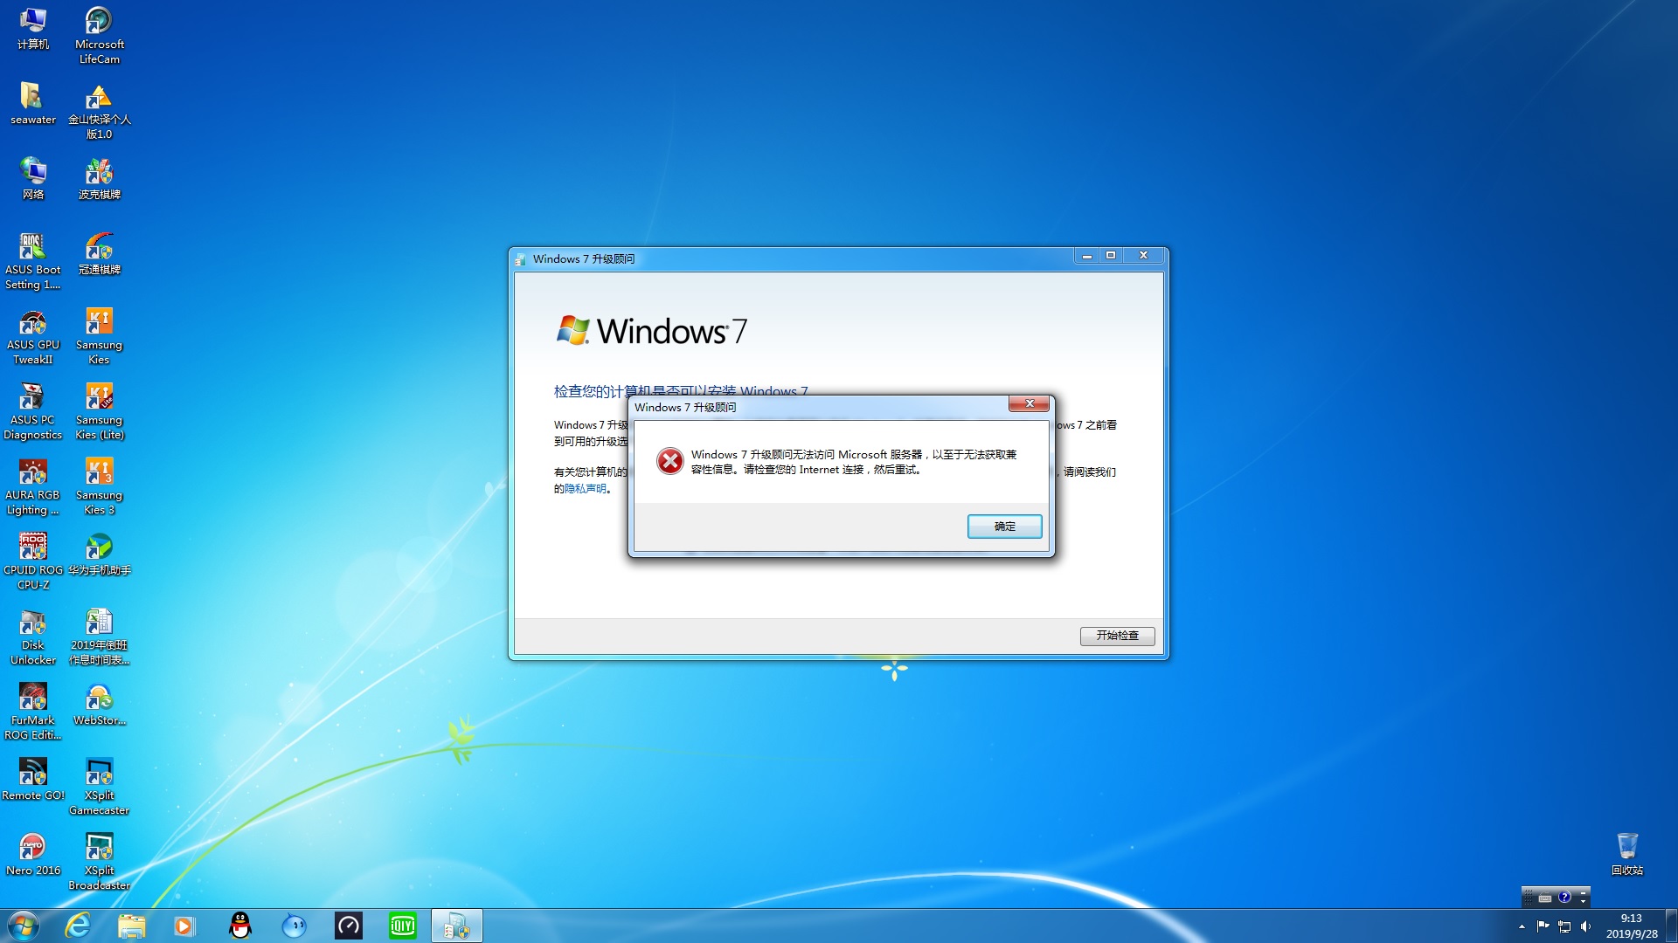Open the language bar options arrow
Image resolution: width=1678 pixels, height=943 pixels.
click(x=1583, y=901)
